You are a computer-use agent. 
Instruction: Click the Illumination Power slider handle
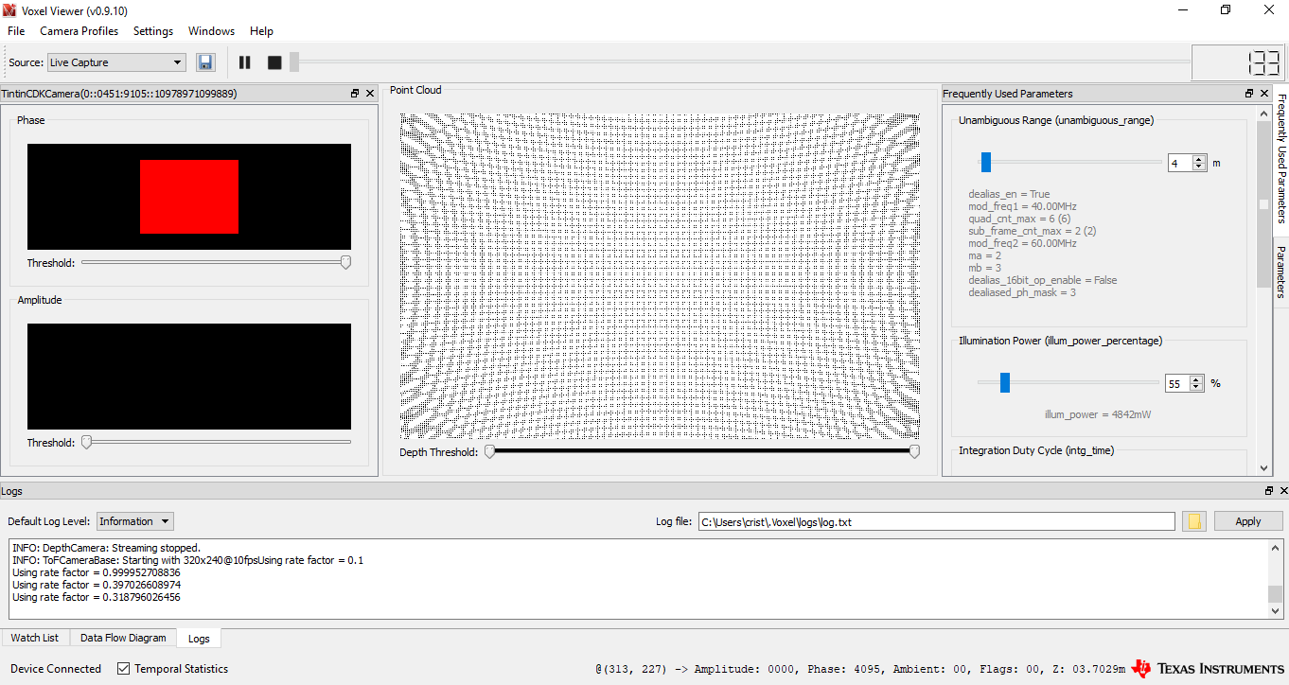pyautogui.click(x=1005, y=383)
